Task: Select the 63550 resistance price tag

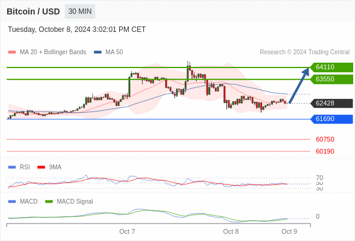Action: [331, 79]
